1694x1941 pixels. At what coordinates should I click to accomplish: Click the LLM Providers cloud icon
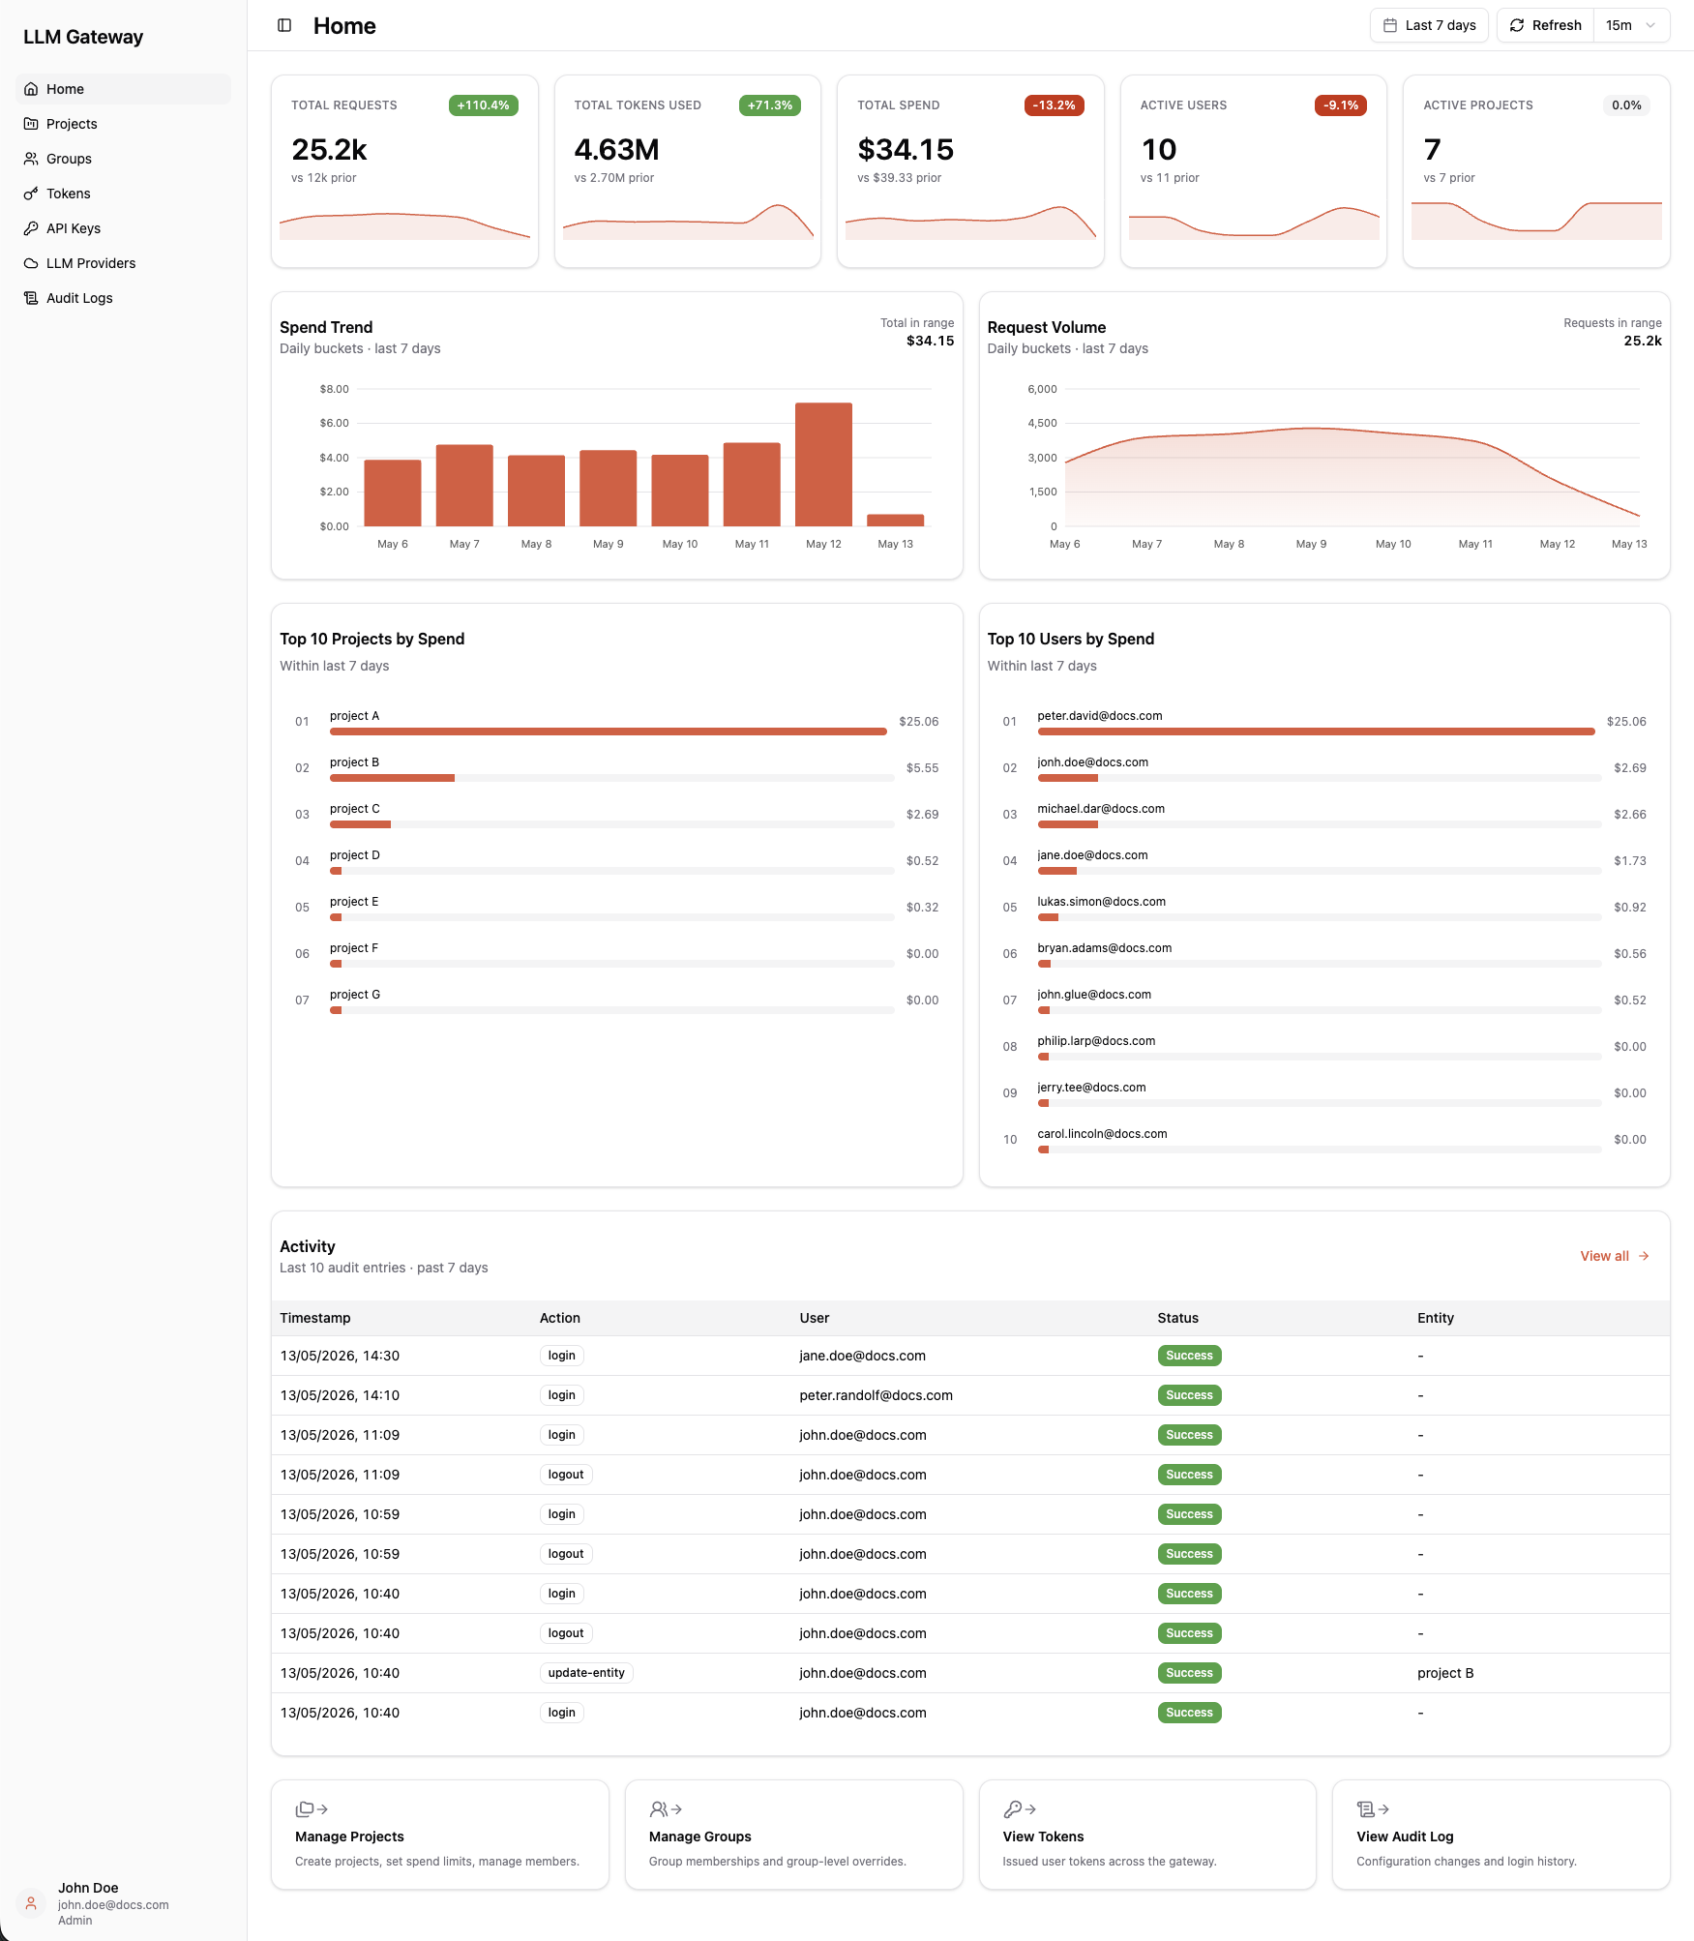point(31,263)
